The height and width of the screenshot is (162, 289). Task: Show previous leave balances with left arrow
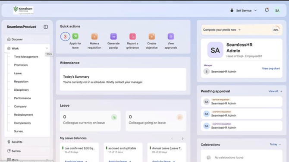[172, 139]
